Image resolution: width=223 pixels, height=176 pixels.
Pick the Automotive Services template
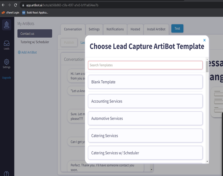(x=145, y=118)
